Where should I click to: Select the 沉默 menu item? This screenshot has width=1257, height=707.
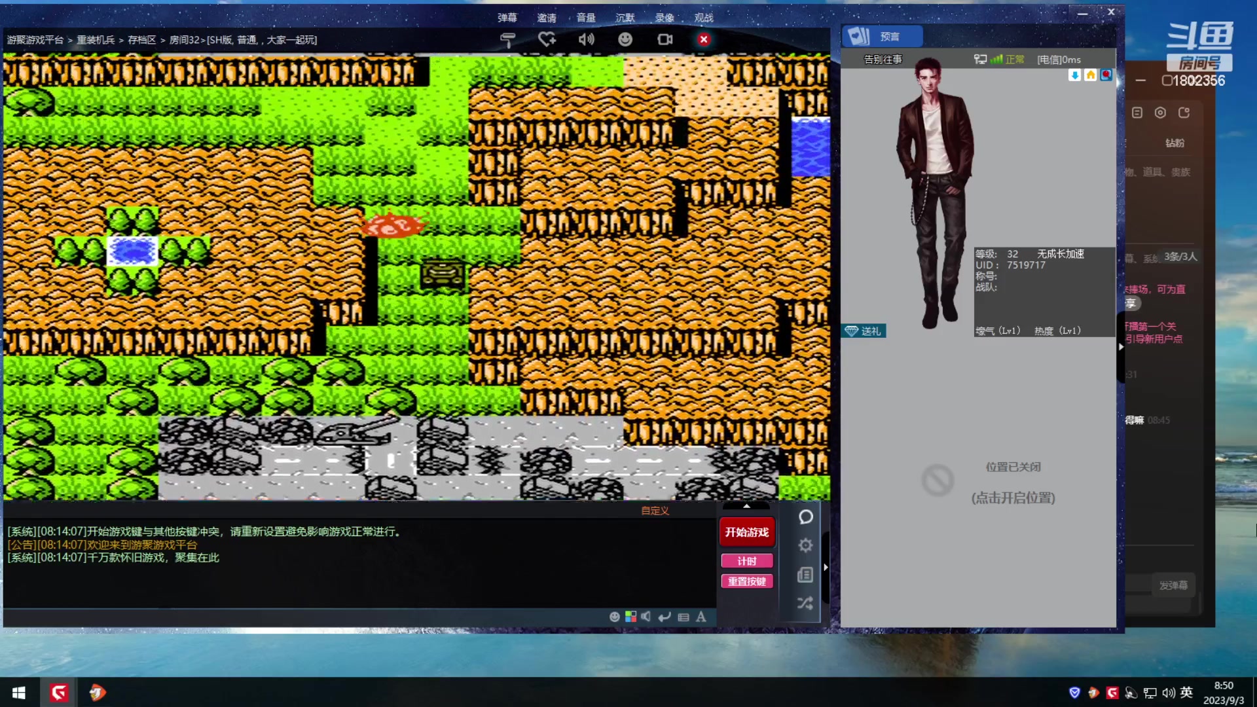[625, 18]
